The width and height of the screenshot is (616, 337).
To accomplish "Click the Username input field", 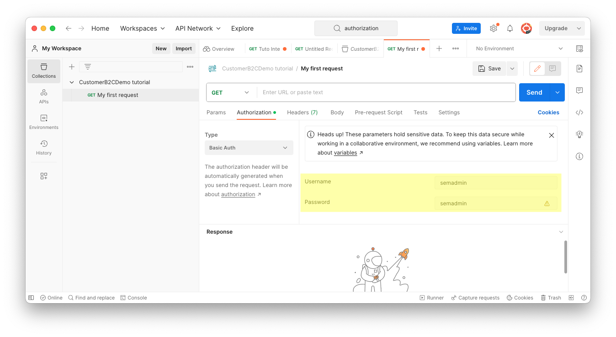I will (496, 183).
